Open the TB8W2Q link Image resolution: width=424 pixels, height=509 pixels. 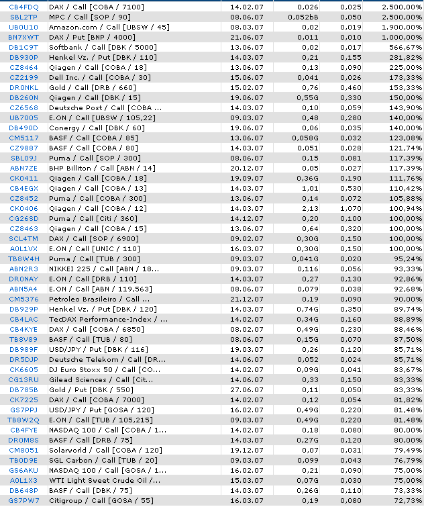pyautogui.click(x=23, y=420)
